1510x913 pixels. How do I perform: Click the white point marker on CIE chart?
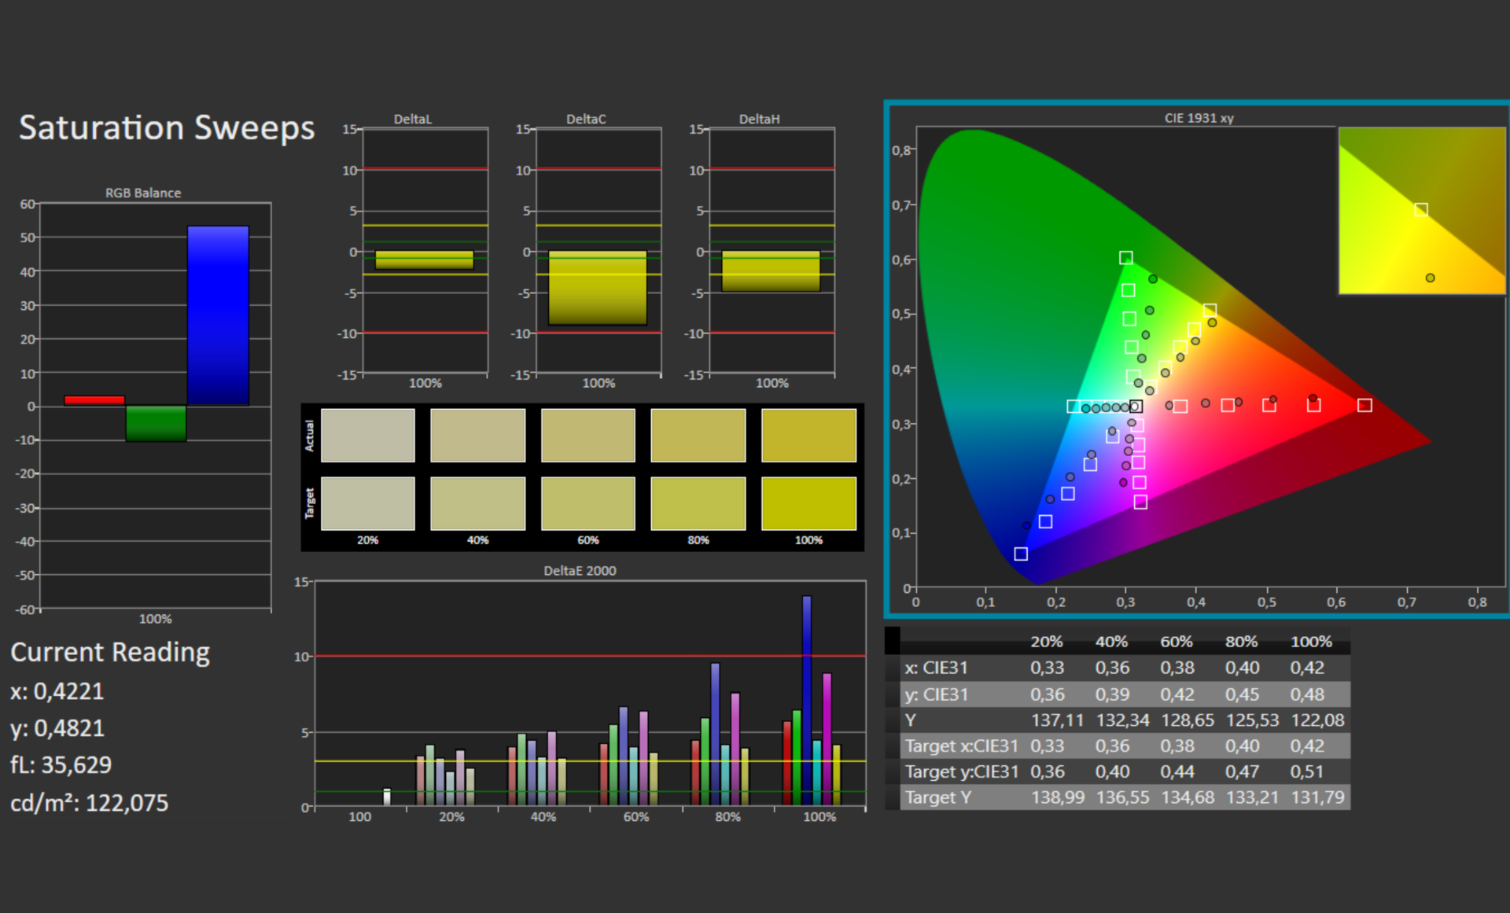(x=1136, y=407)
